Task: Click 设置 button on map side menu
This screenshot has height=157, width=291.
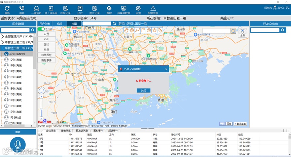Action: pos(46,34)
